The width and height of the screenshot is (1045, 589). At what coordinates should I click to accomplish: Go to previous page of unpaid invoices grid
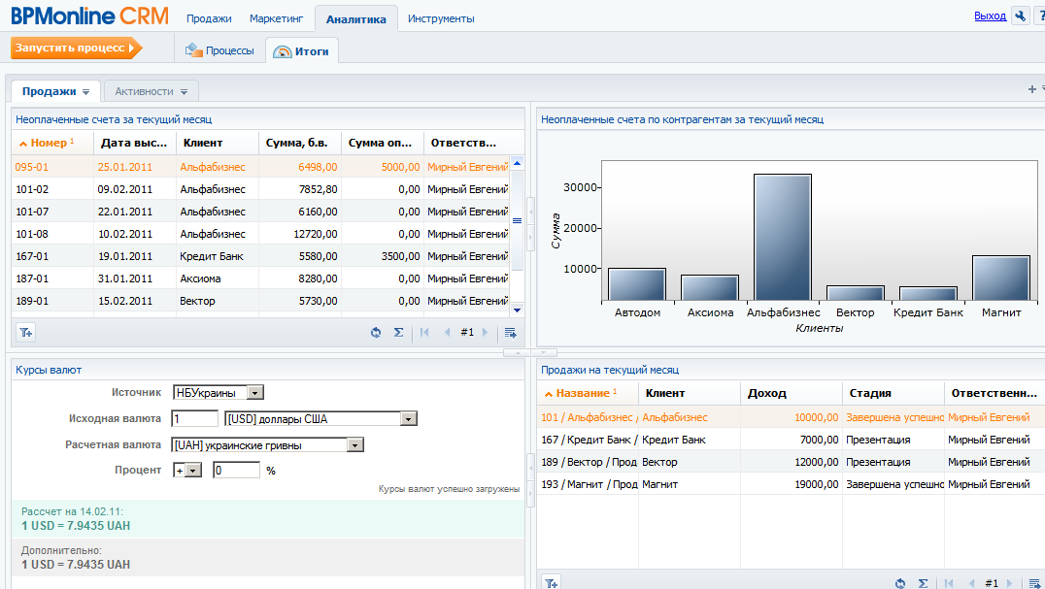pos(447,333)
